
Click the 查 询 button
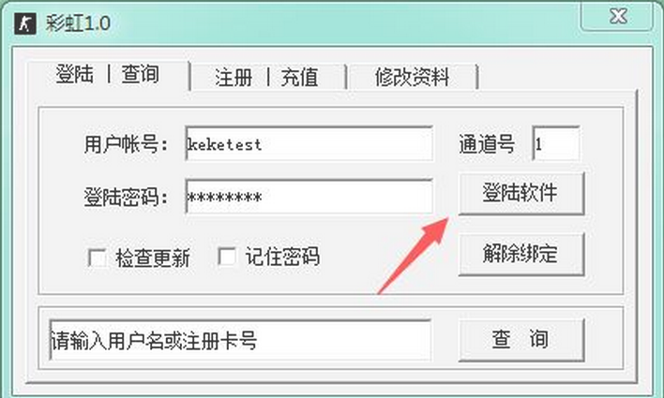click(x=521, y=340)
